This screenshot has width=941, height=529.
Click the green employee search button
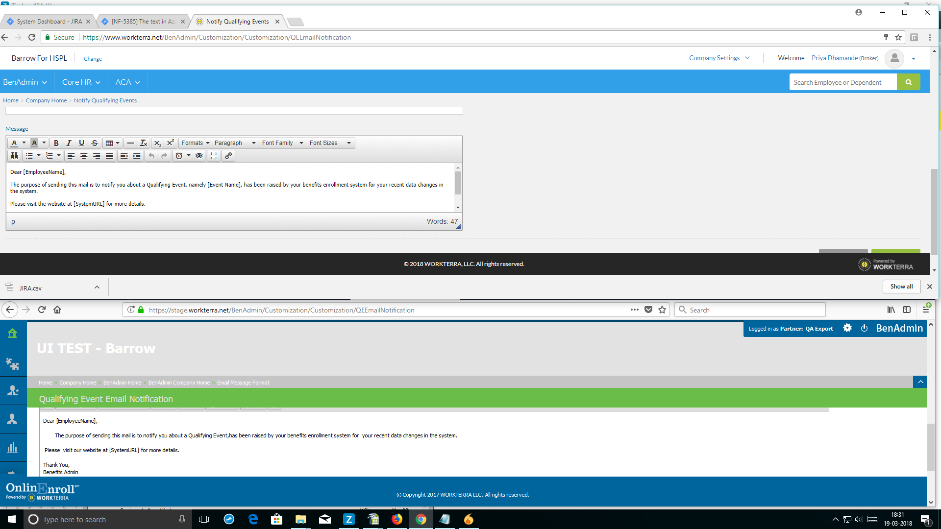908,82
